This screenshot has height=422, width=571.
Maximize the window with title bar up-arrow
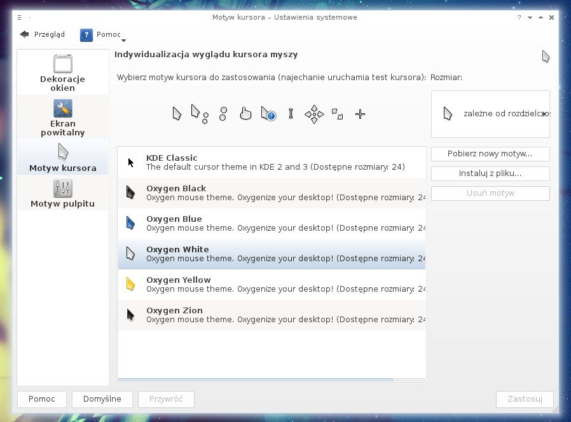(x=540, y=17)
